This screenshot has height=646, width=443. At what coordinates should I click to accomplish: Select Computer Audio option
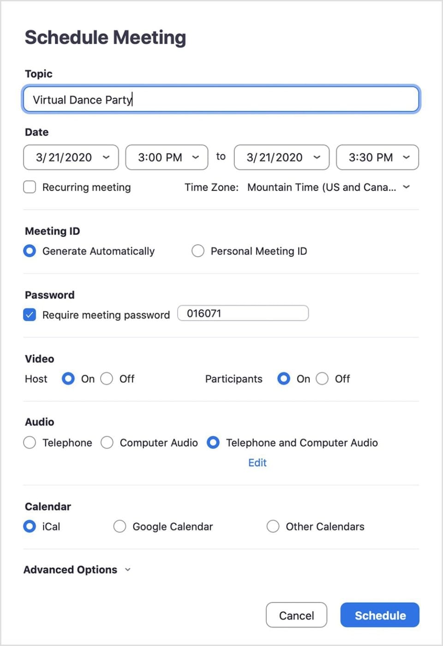(107, 443)
